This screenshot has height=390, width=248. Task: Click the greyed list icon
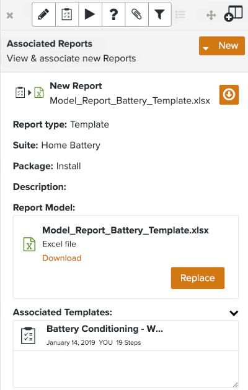(x=180, y=15)
